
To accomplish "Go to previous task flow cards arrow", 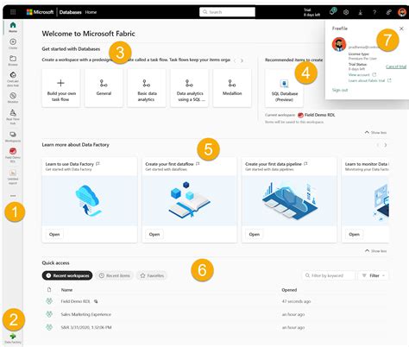I will point(235,60).
